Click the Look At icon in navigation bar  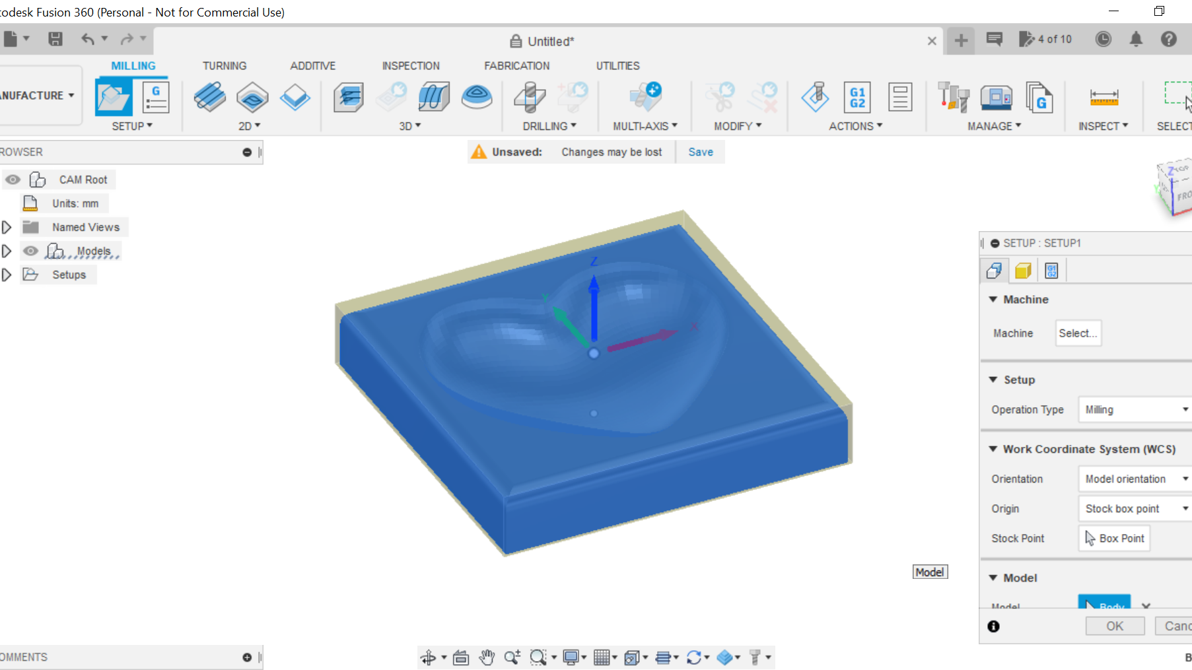pos(461,657)
